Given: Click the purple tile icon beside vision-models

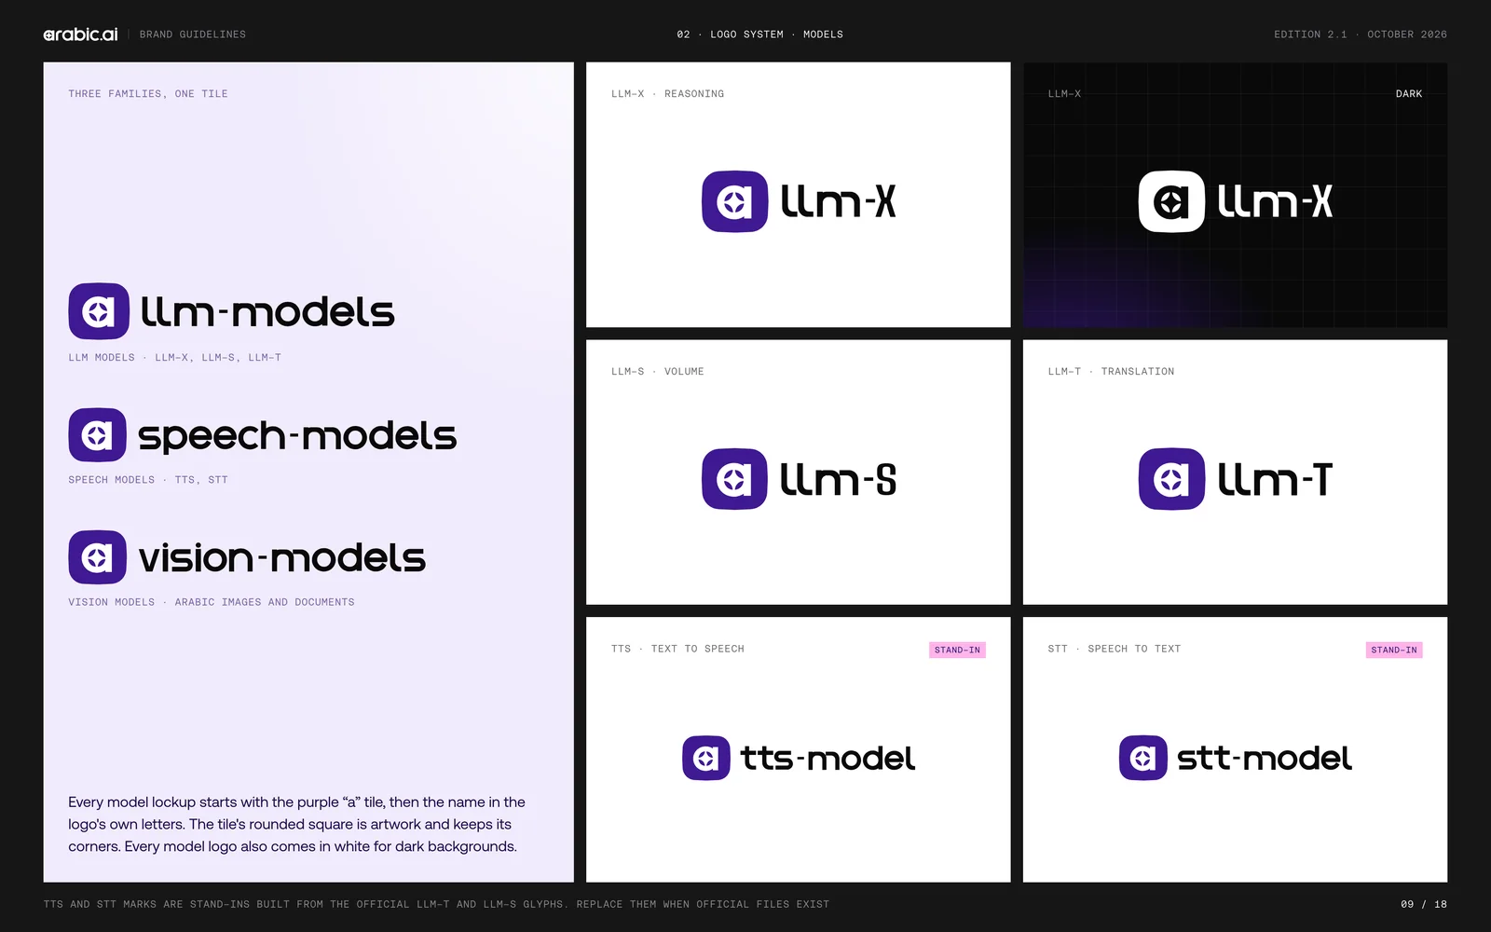Looking at the screenshot, I should point(97,557).
